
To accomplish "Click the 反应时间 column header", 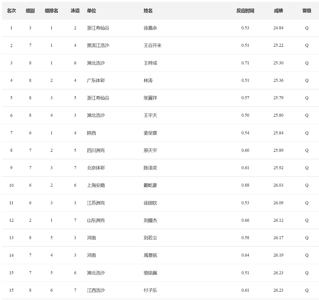I will click(245, 11).
